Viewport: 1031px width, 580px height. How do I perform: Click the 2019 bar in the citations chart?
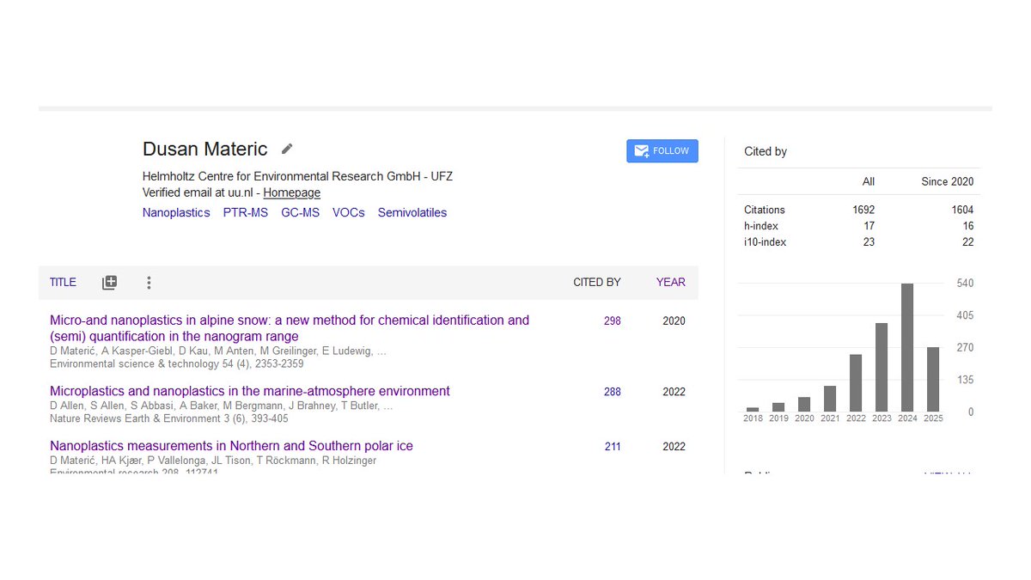point(778,406)
